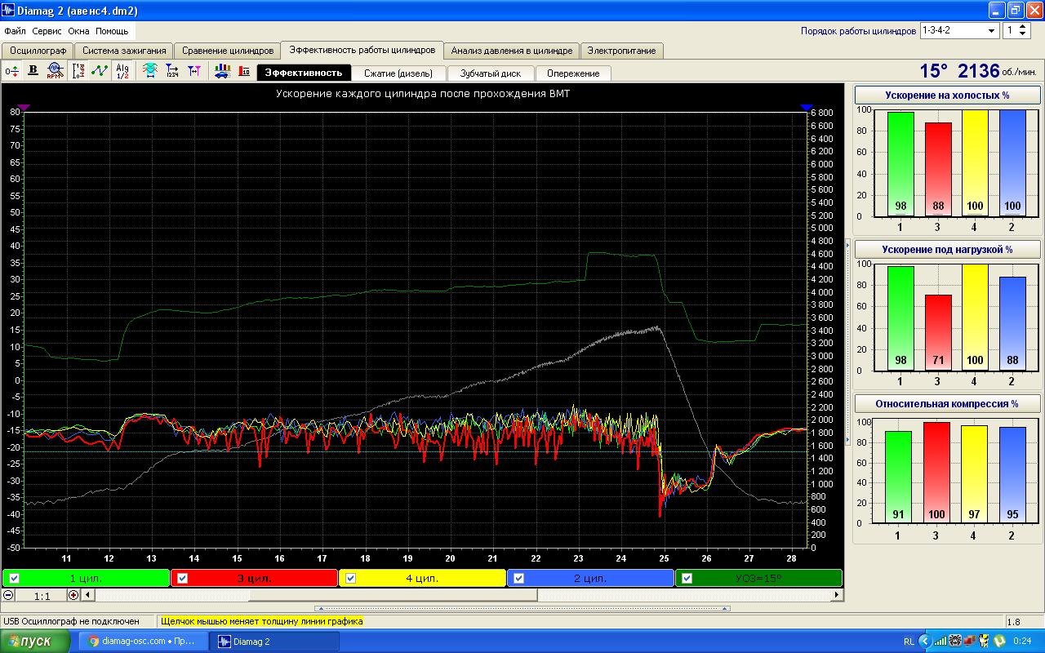Screen dimensions: 1045x653
Task: Click the blue-pink marker distance icon
Action: tap(194, 71)
